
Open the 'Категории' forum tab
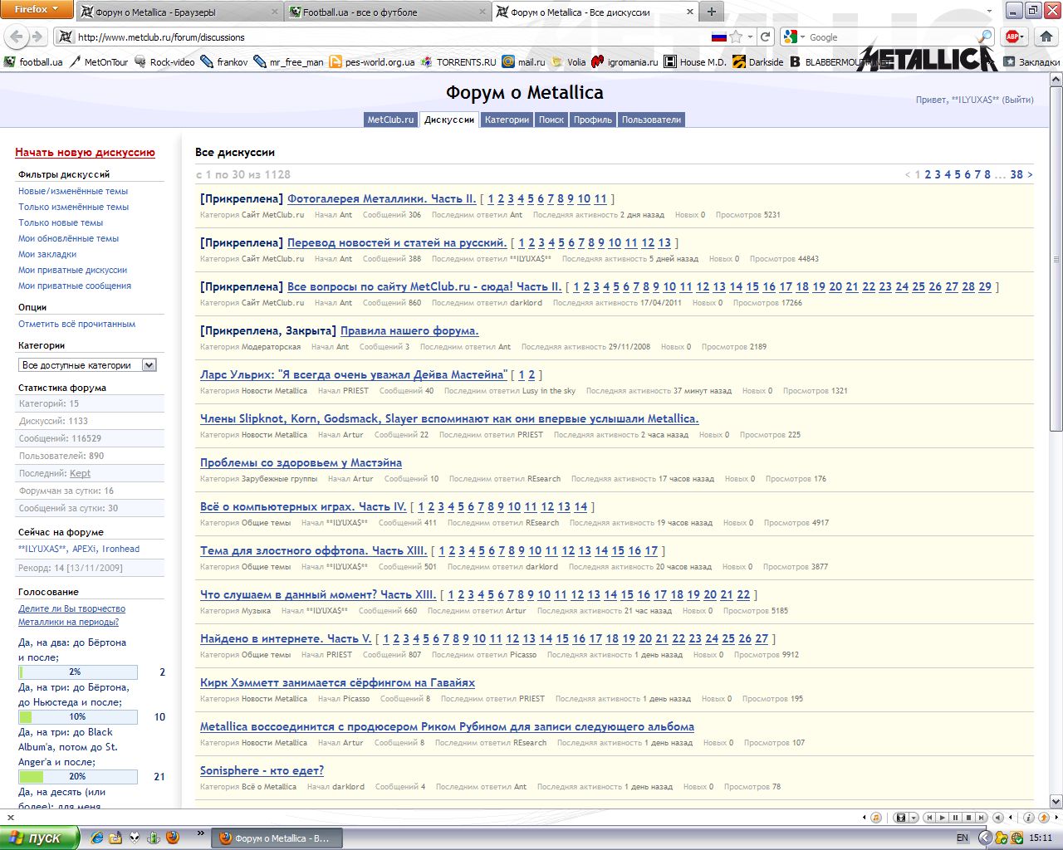click(507, 120)
